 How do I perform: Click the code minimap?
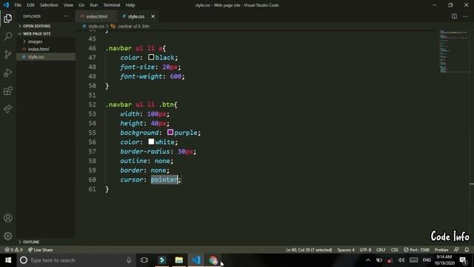(x=453, y=51)
